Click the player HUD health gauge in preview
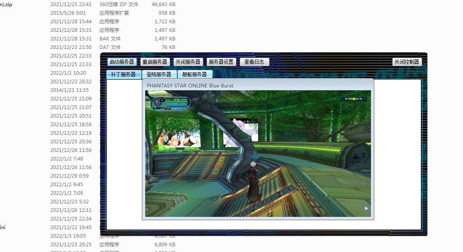Viewport: 463px width, 252px height. click(171, 104)
